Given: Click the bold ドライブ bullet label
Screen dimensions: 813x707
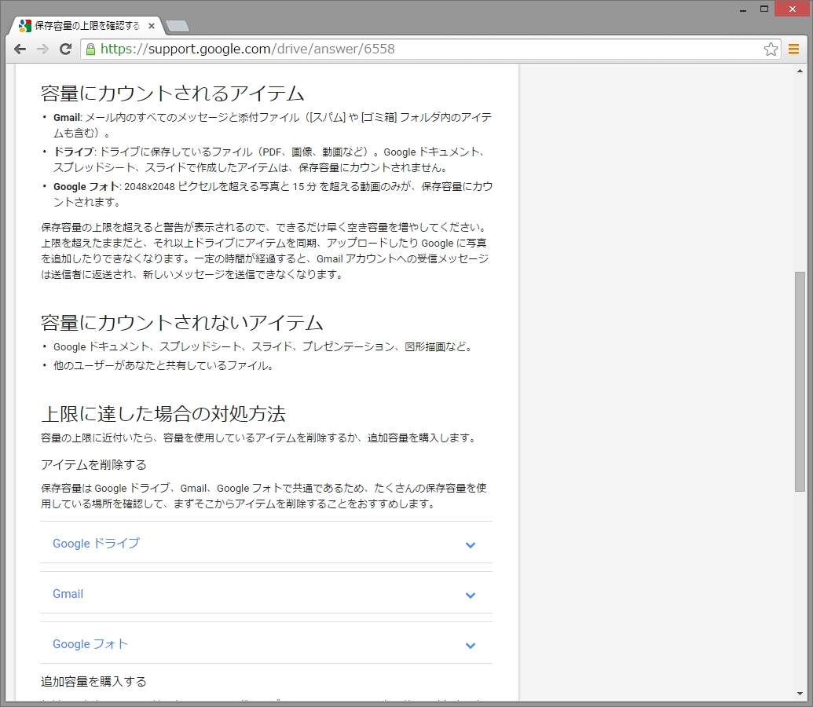Looking at the screenshot, I should coord(73,152).
